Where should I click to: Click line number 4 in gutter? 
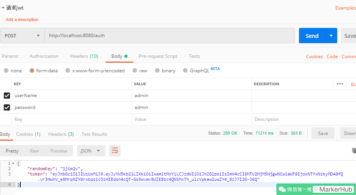click(x=9, y=185)
